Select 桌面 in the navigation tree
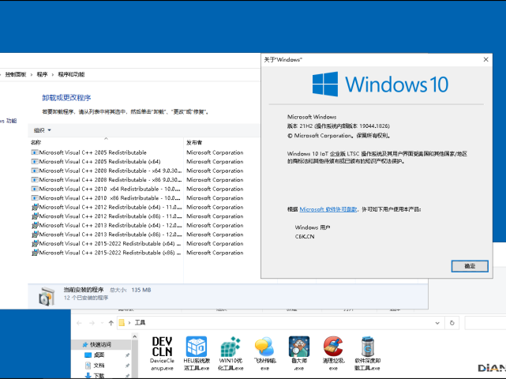The width and height of the screenshot is (506, 379). [x=99, y=355]
